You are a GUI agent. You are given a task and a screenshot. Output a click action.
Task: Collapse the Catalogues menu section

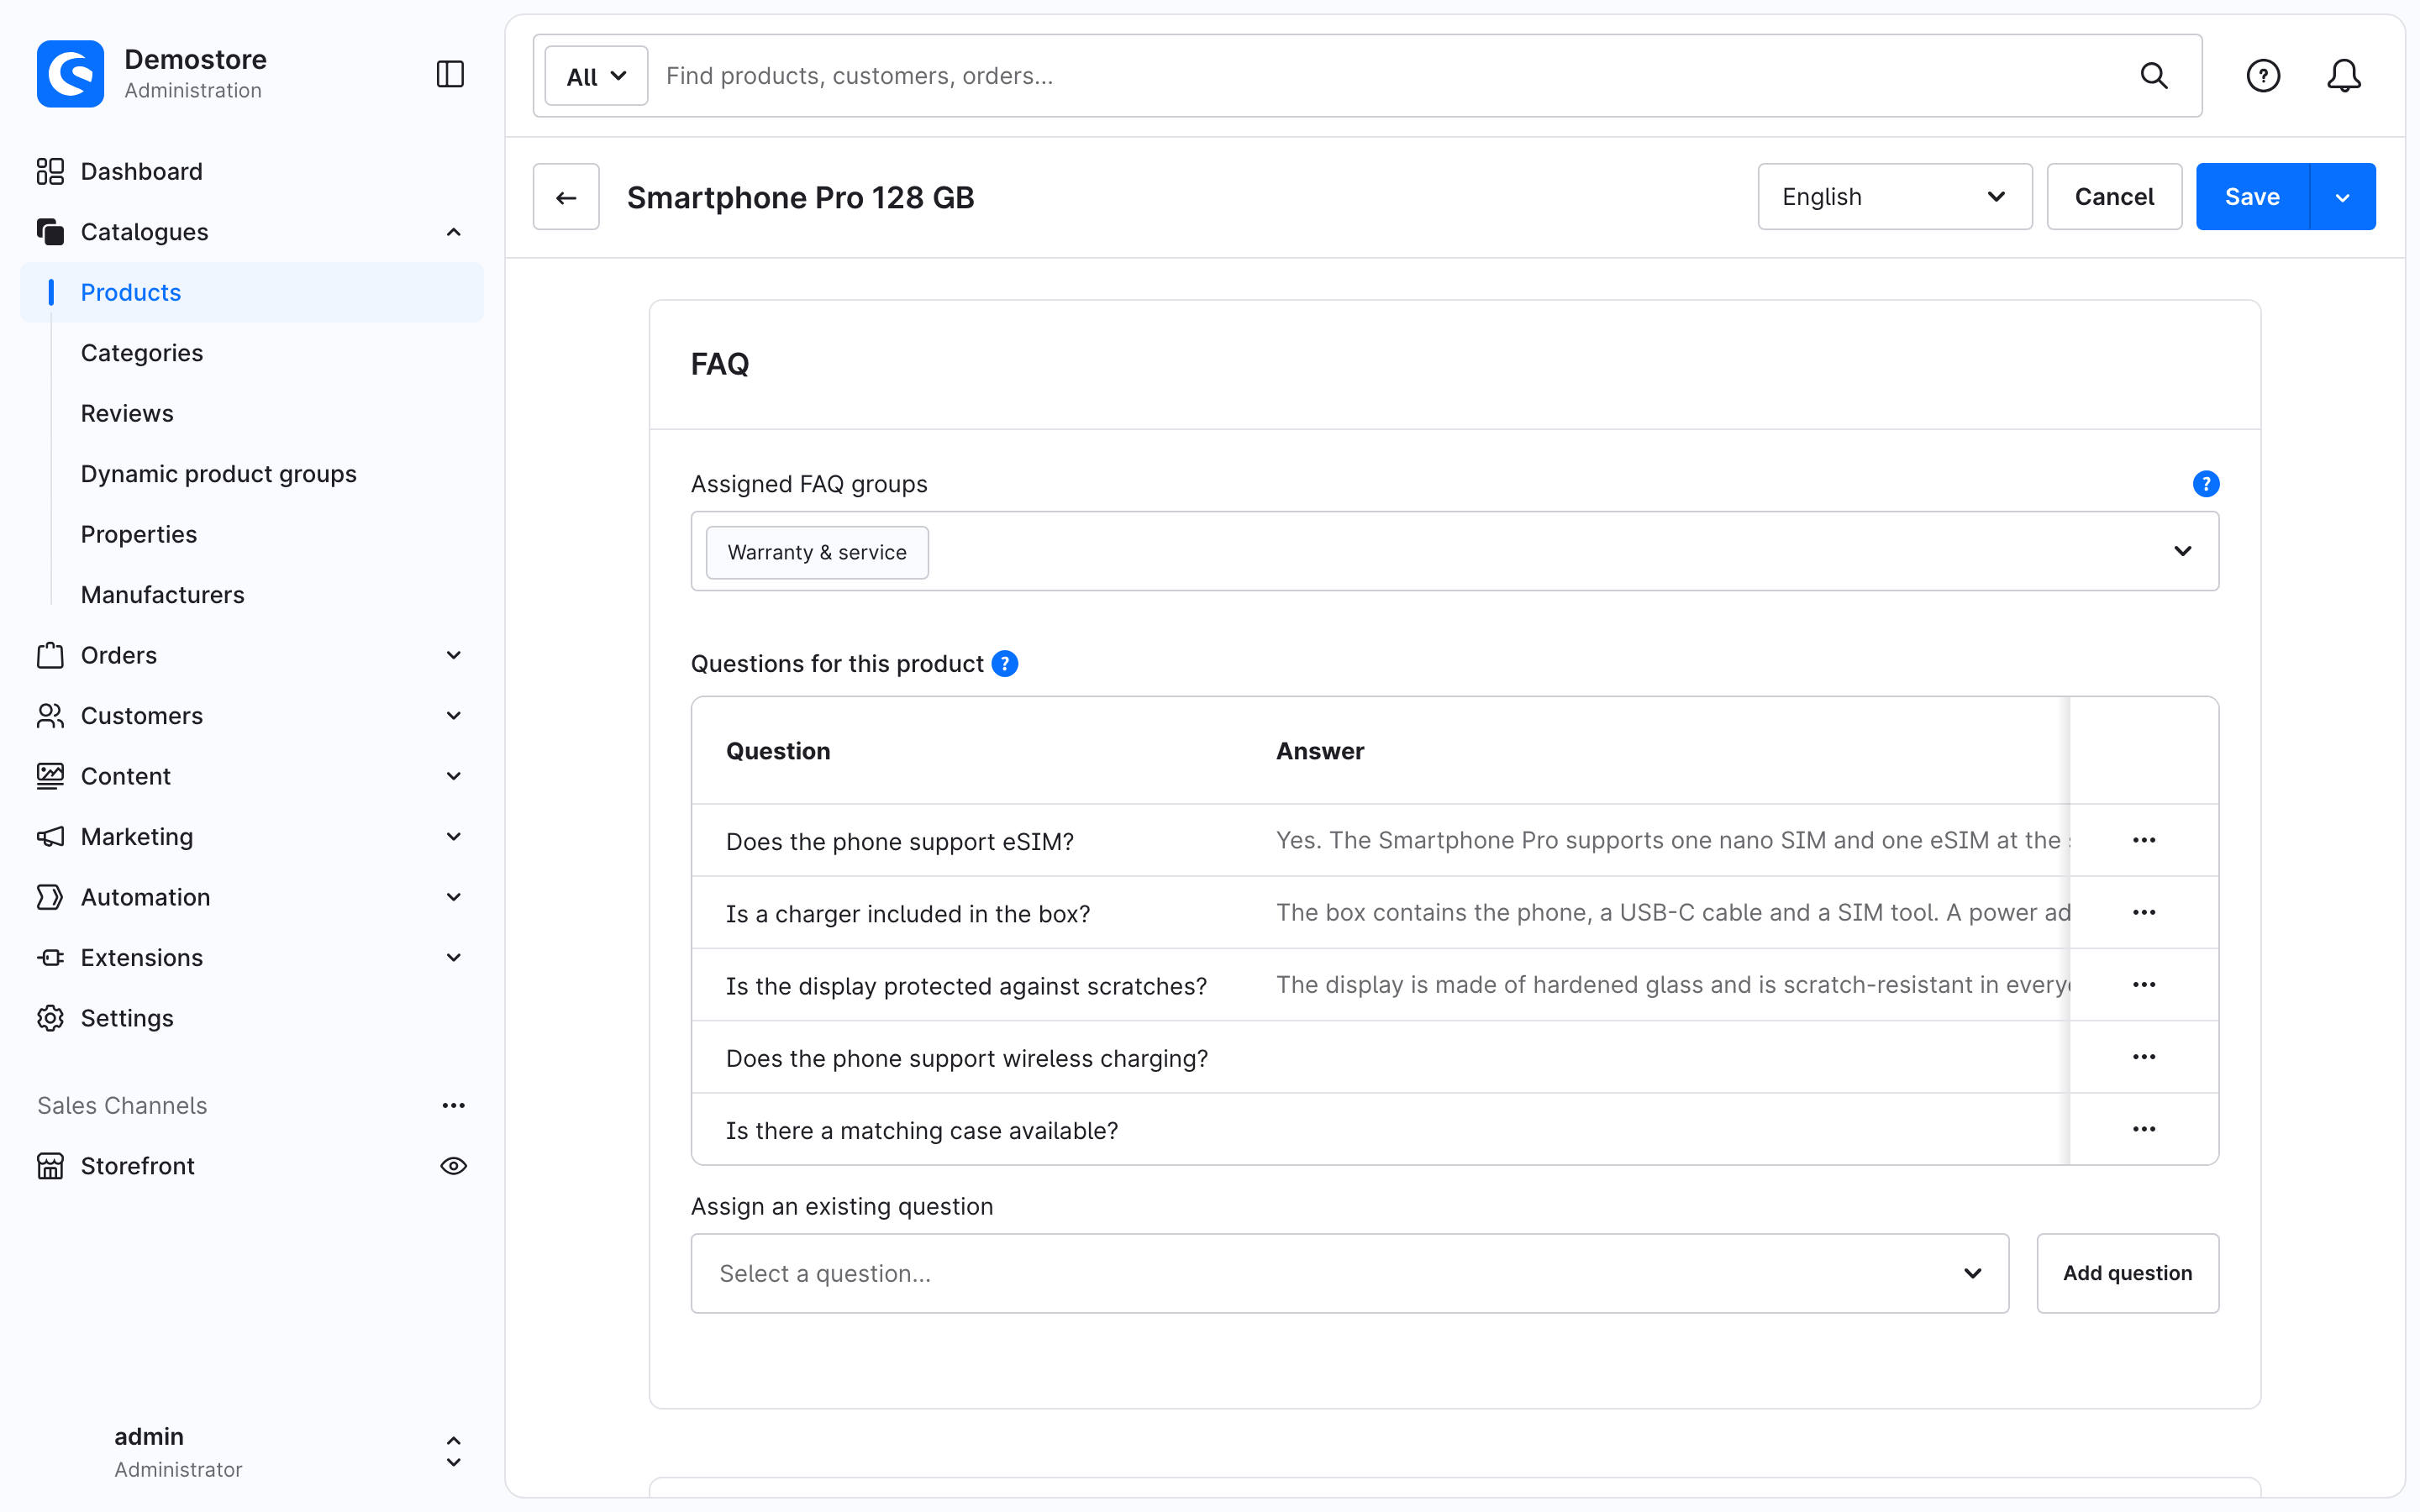click(453, 232)
